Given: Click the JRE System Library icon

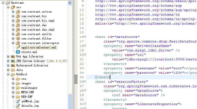Looking at the screenshot, I should [x=13, y=61].
